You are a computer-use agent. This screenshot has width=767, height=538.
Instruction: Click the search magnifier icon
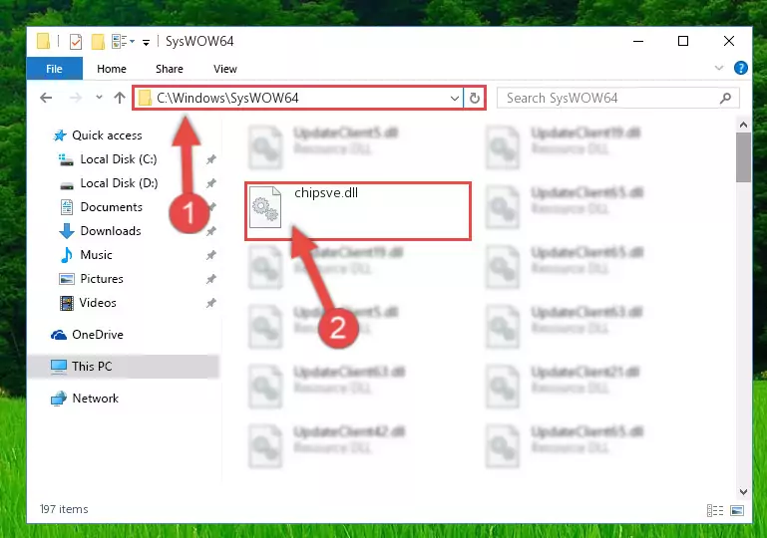pos(726,99)
